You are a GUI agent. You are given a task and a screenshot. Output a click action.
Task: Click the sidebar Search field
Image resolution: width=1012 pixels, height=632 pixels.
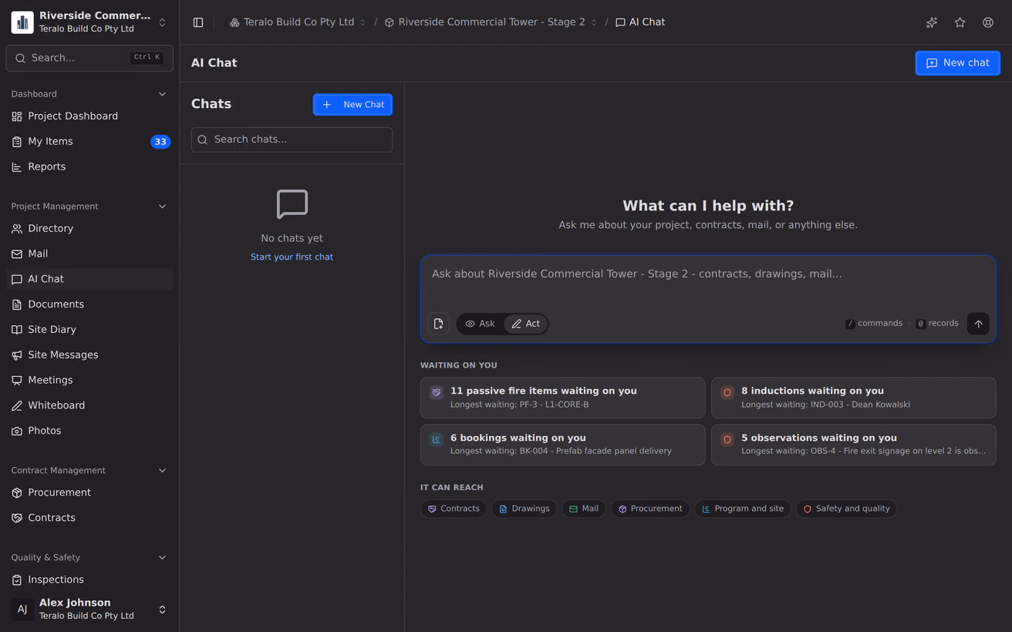pos(89,58)
